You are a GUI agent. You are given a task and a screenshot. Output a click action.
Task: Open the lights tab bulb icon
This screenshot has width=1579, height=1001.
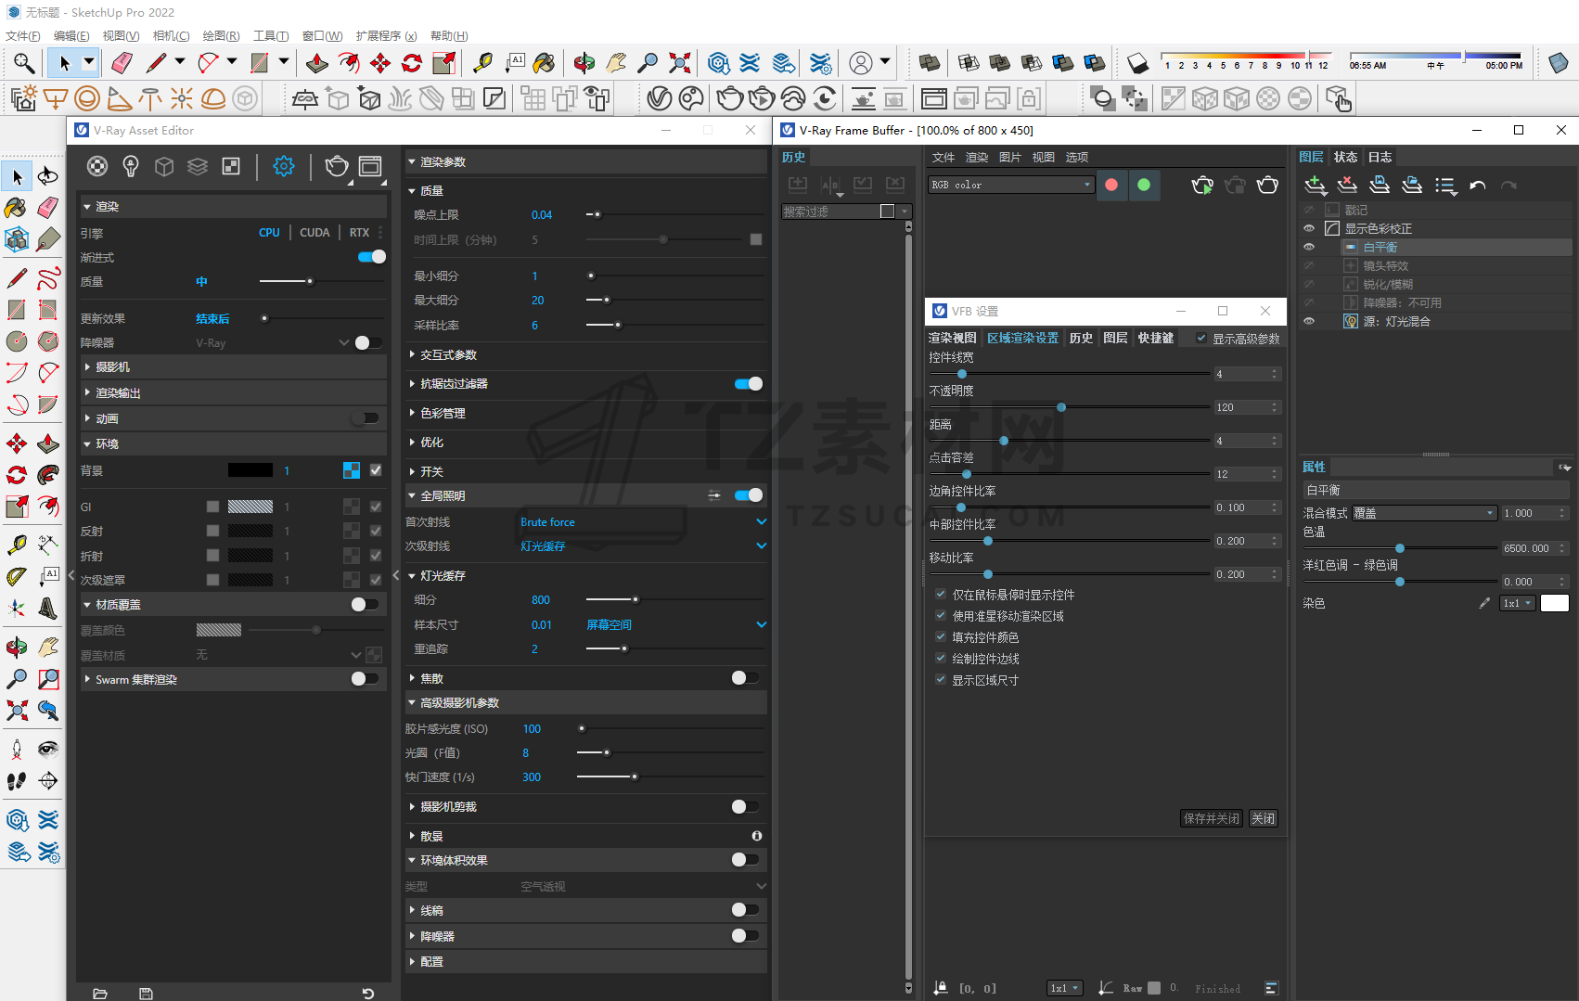point(131,166)
